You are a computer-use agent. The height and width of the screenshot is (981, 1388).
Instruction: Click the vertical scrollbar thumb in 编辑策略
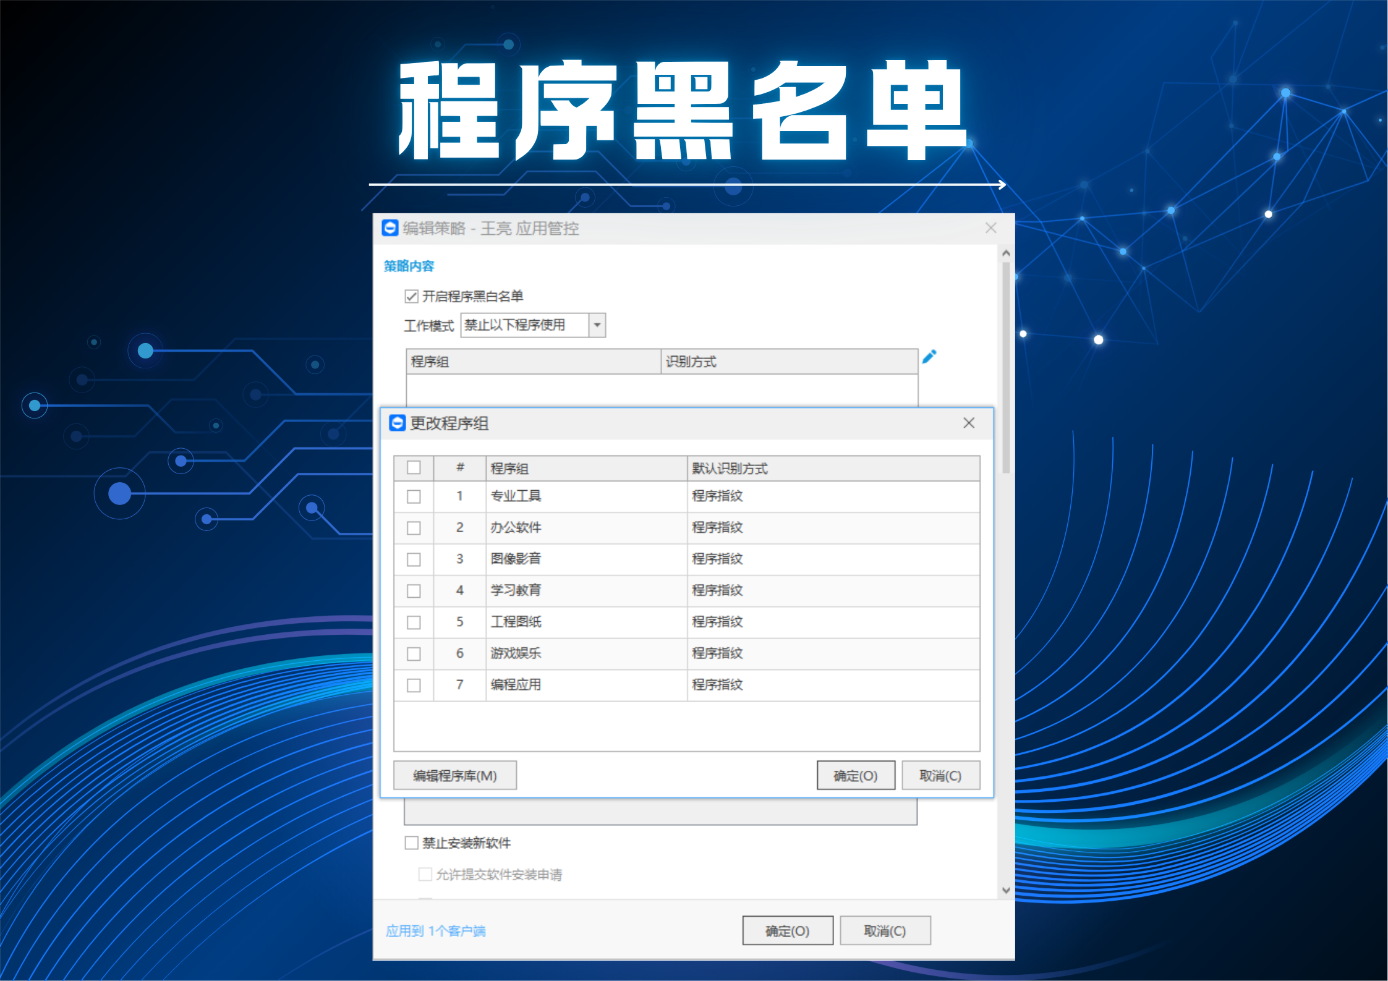(x=1006, y=368)
